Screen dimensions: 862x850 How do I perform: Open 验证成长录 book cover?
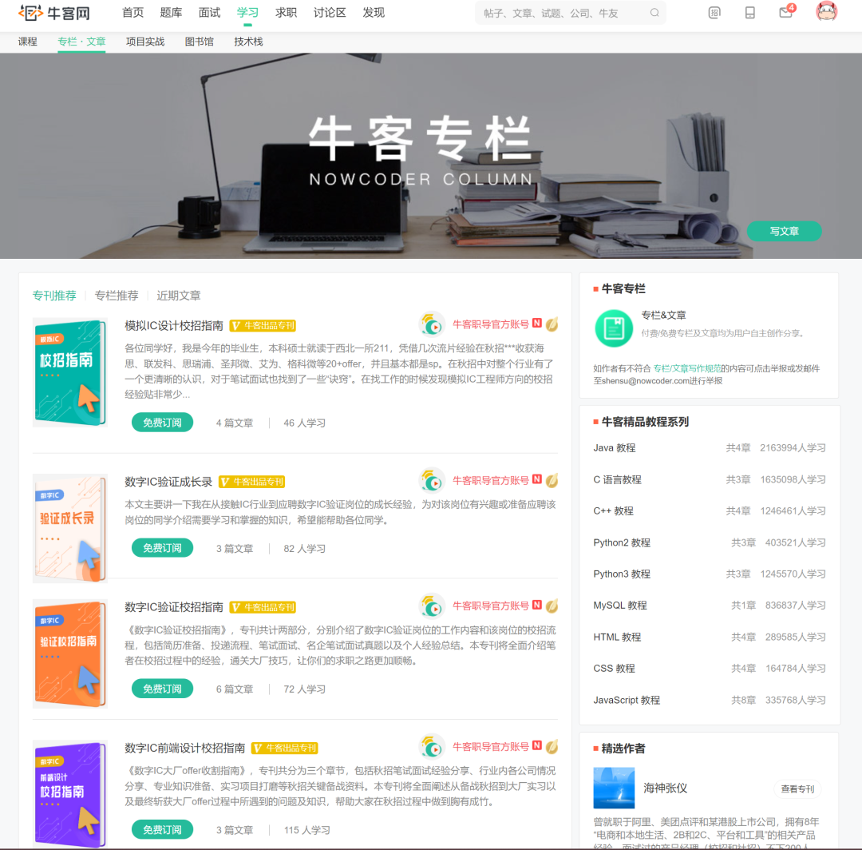(69, 528)
